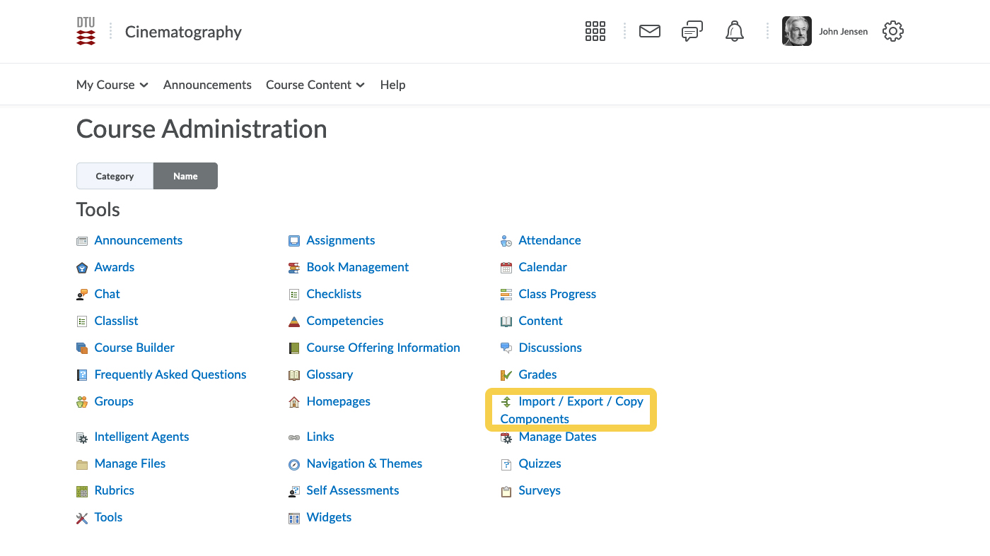Click John Jensen's profile picture
The height and width of the screenshot is (556, 990).
[796, 31]
